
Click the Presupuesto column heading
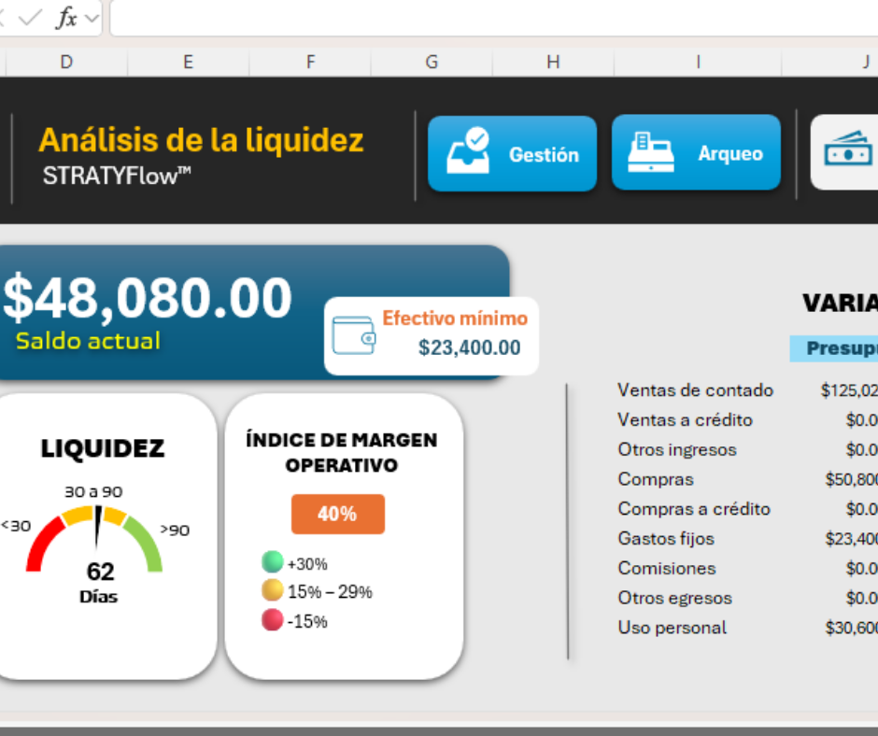click(834, 348)
